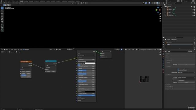The width and height of the screenshot is (196, 110).
Task: Toggle Clamp checkbox on the Add node
Action: coord(47,68)
